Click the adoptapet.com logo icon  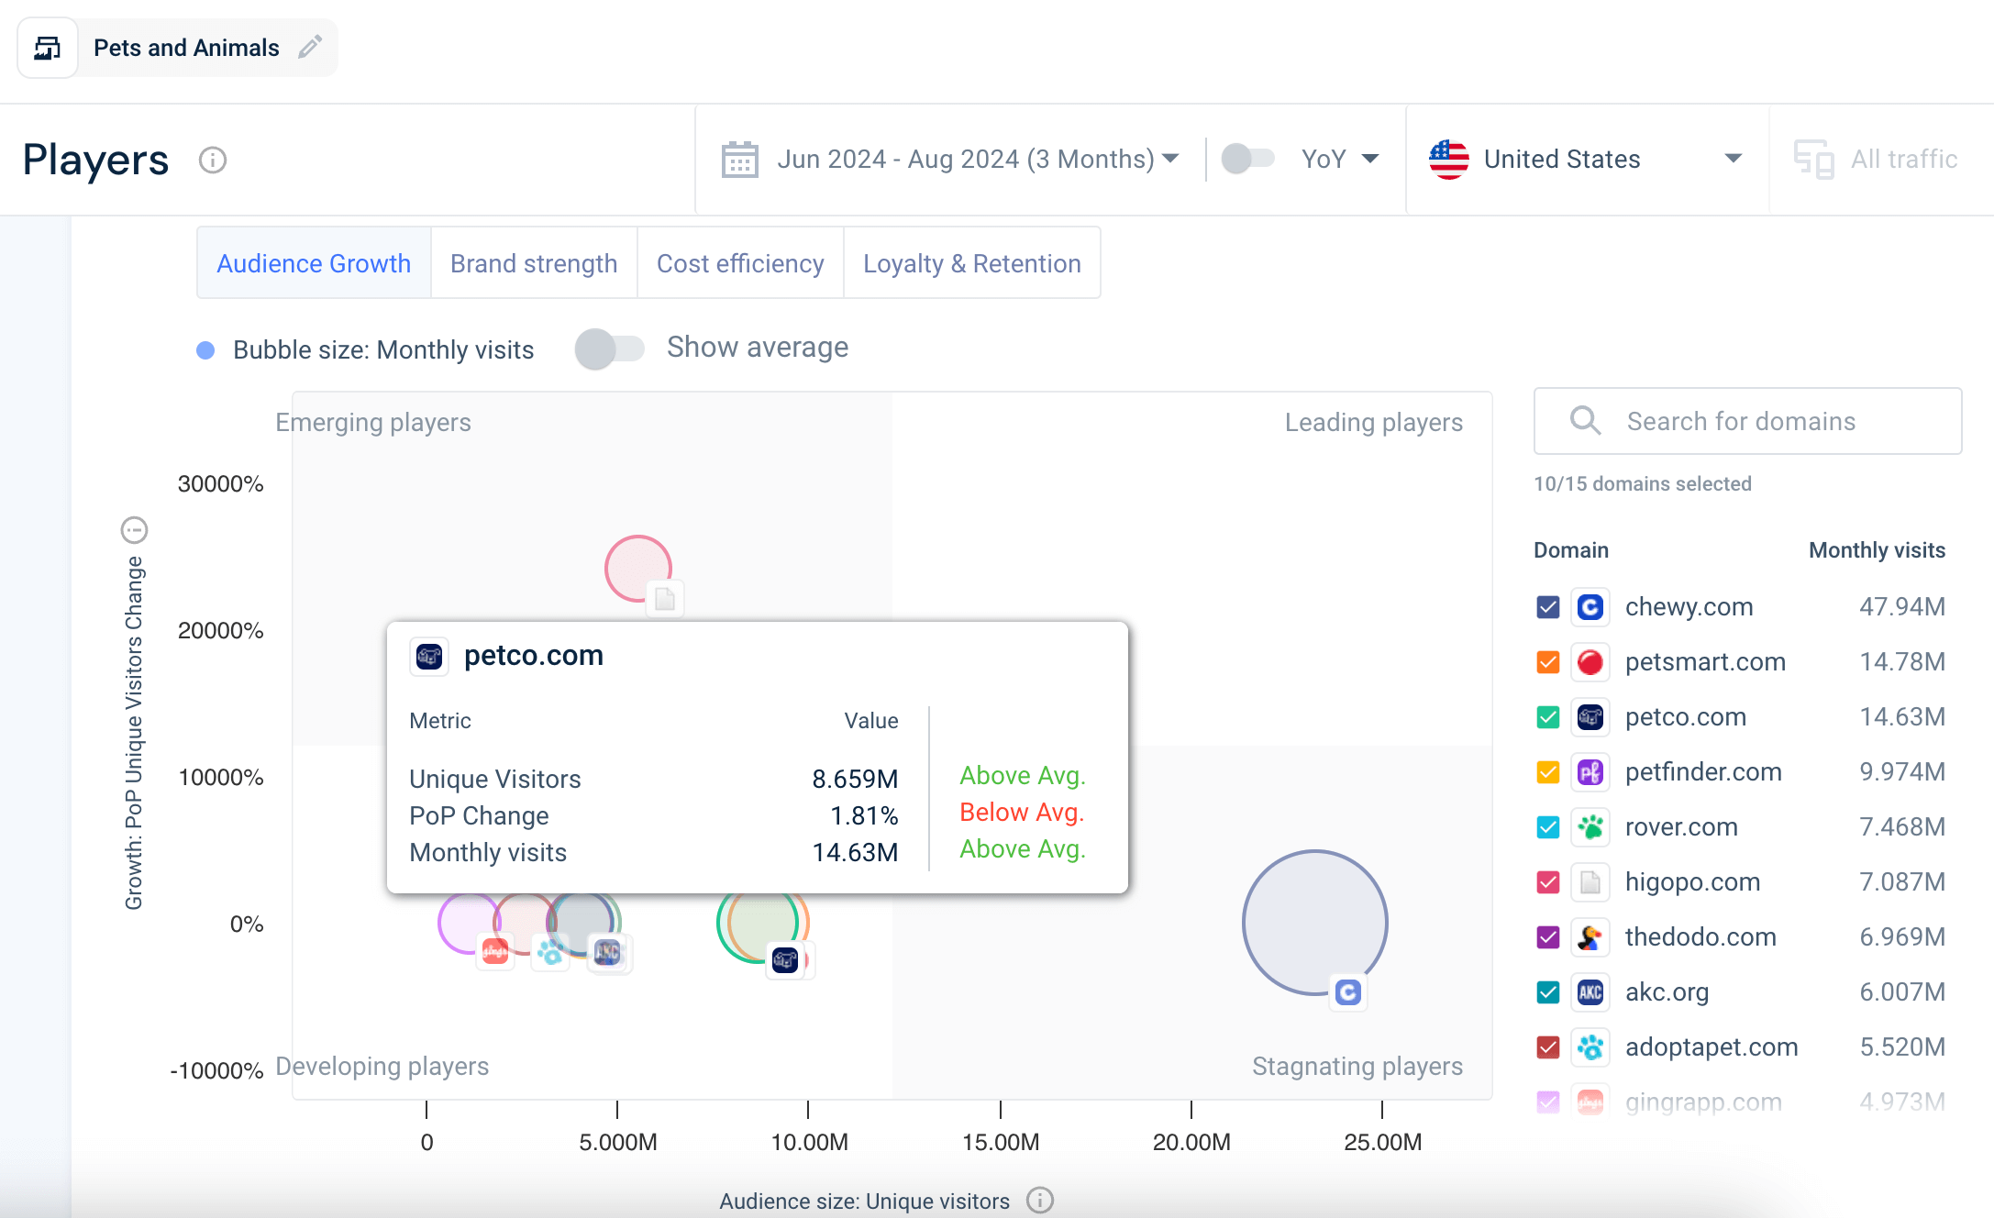[x=1590, y=1047]
